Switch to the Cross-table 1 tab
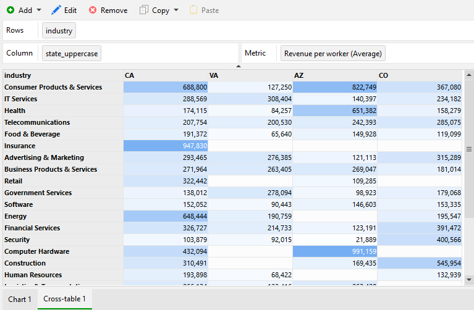This screenshot has height=310, width=474. click(65, 299)
